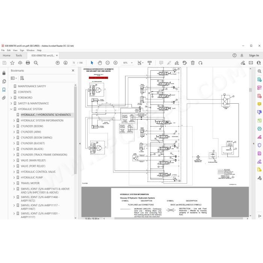The height and width of the screenshot is (263, 263).
Task: Open the Find text search tool
Action: 36,63
